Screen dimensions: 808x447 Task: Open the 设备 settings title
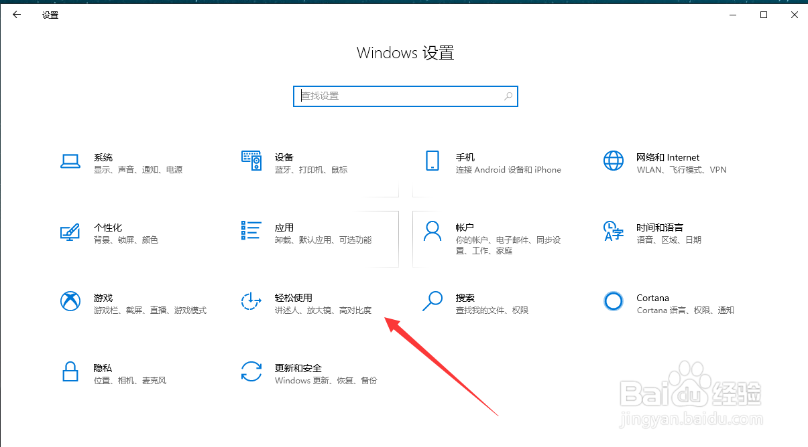[x=284, y=157]
